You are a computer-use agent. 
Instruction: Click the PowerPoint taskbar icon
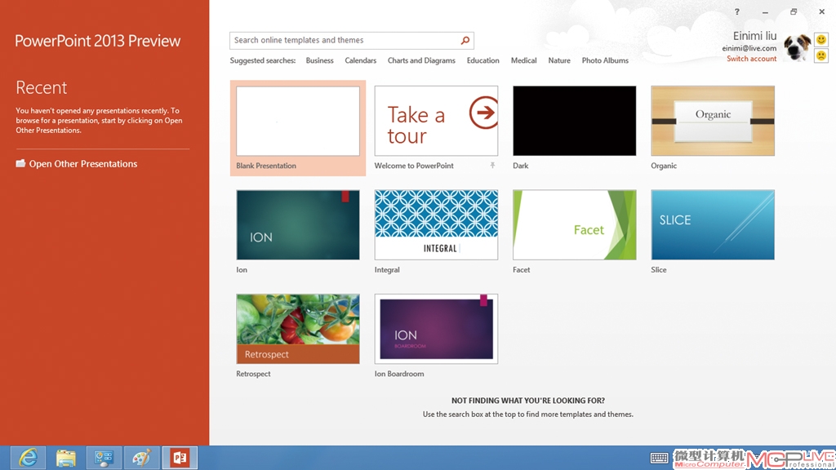(180, 458)
